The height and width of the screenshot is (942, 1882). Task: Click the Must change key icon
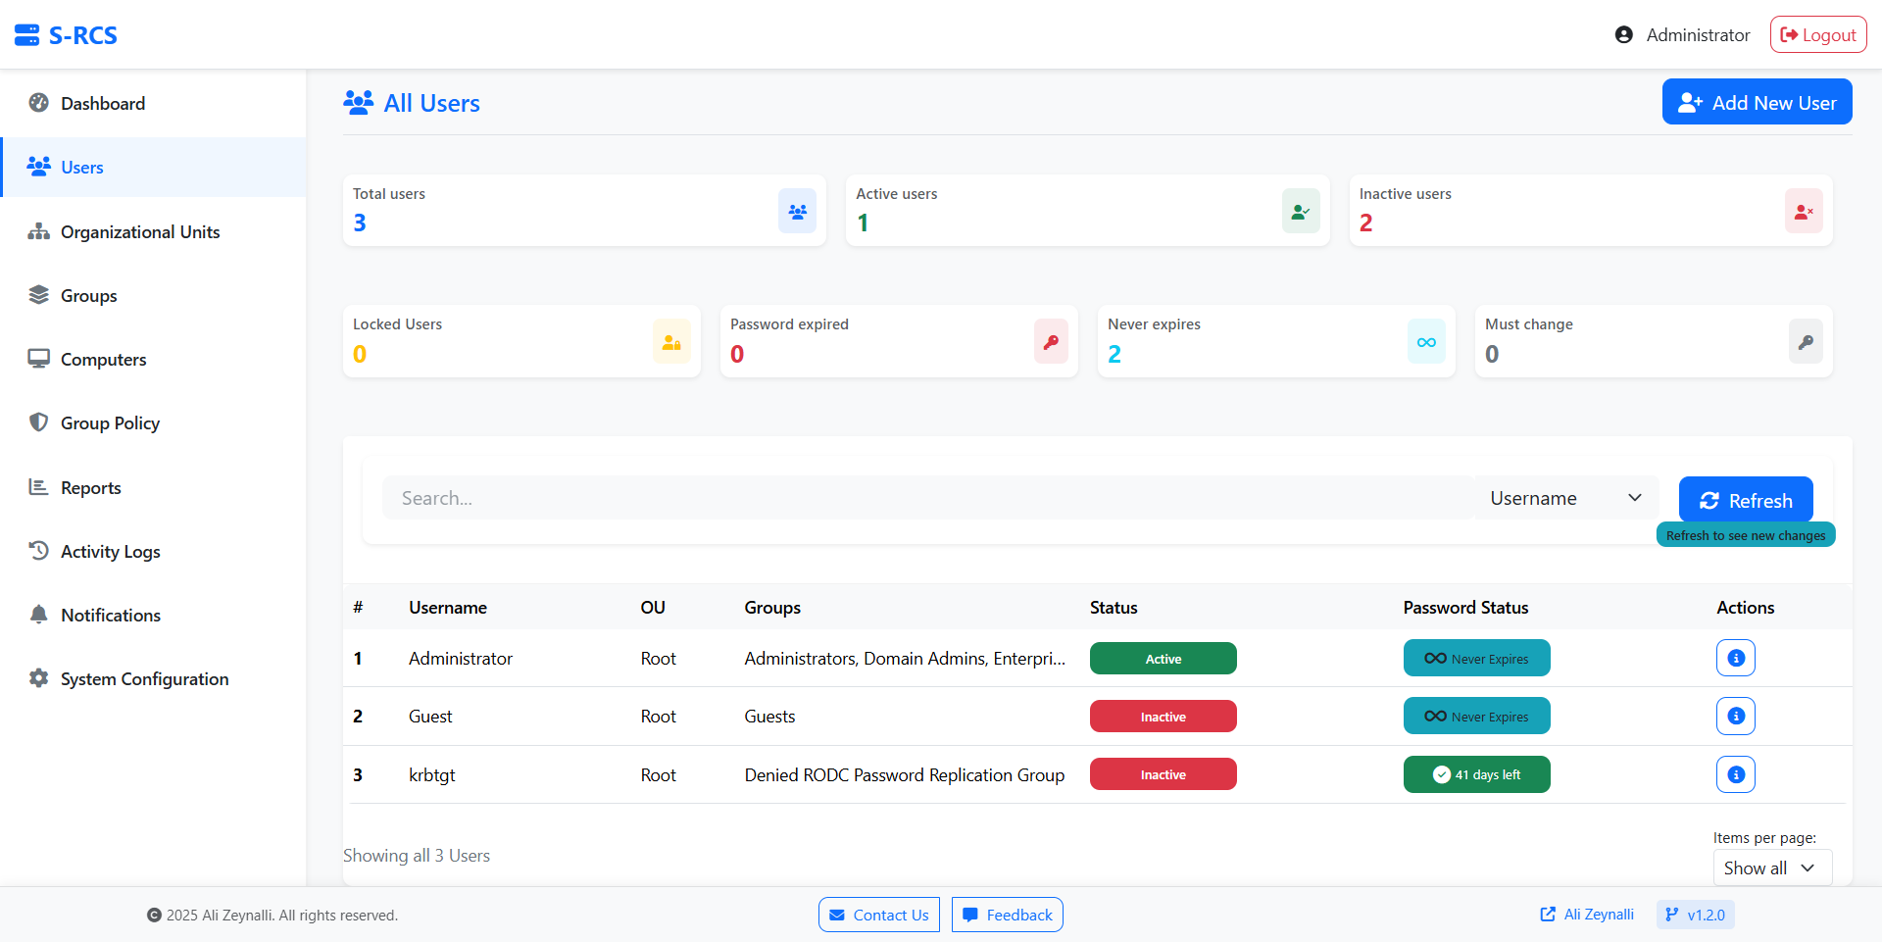1806,342
